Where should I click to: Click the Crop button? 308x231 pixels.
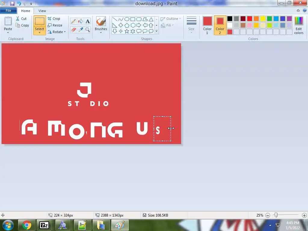(54, 19)
